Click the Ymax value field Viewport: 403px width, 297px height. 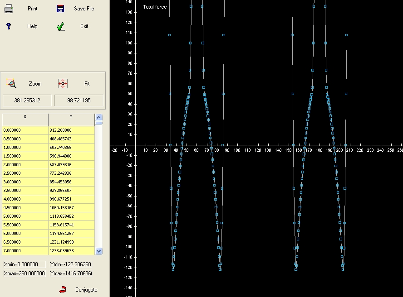[70, 273]
